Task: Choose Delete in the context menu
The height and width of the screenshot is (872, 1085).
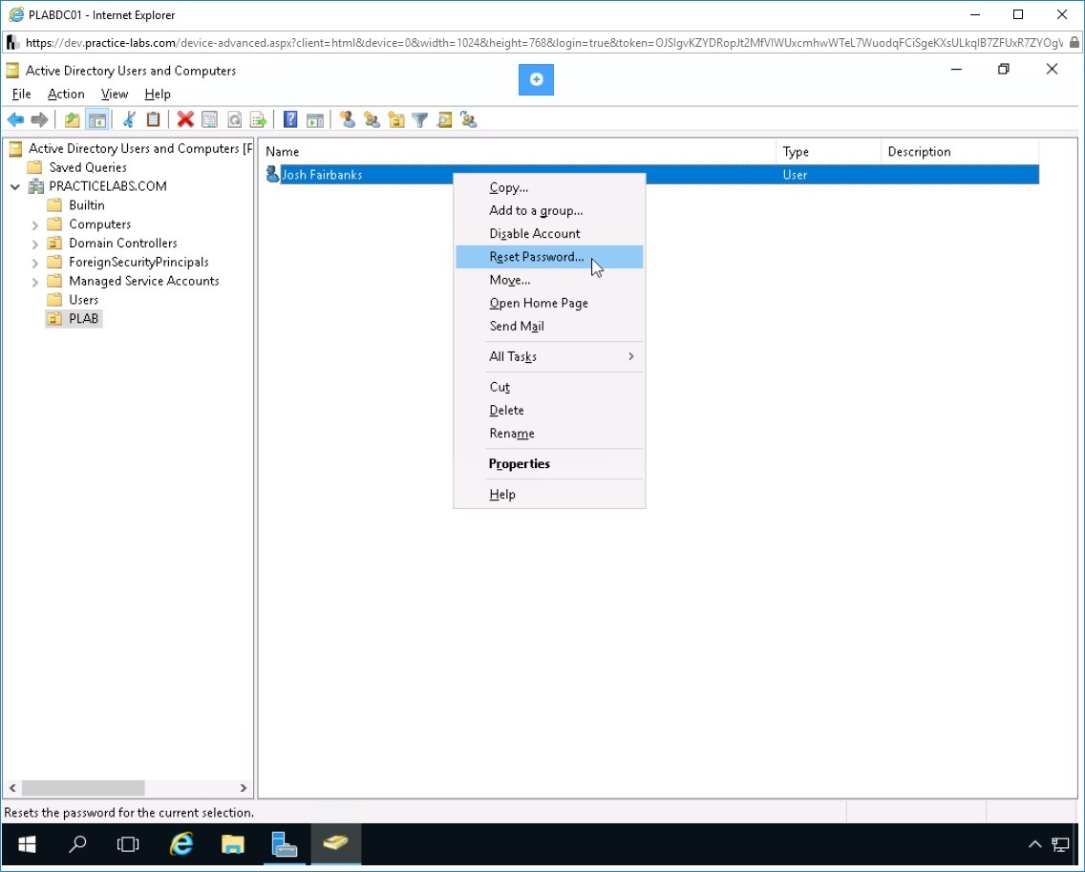Action: (549, 411)
